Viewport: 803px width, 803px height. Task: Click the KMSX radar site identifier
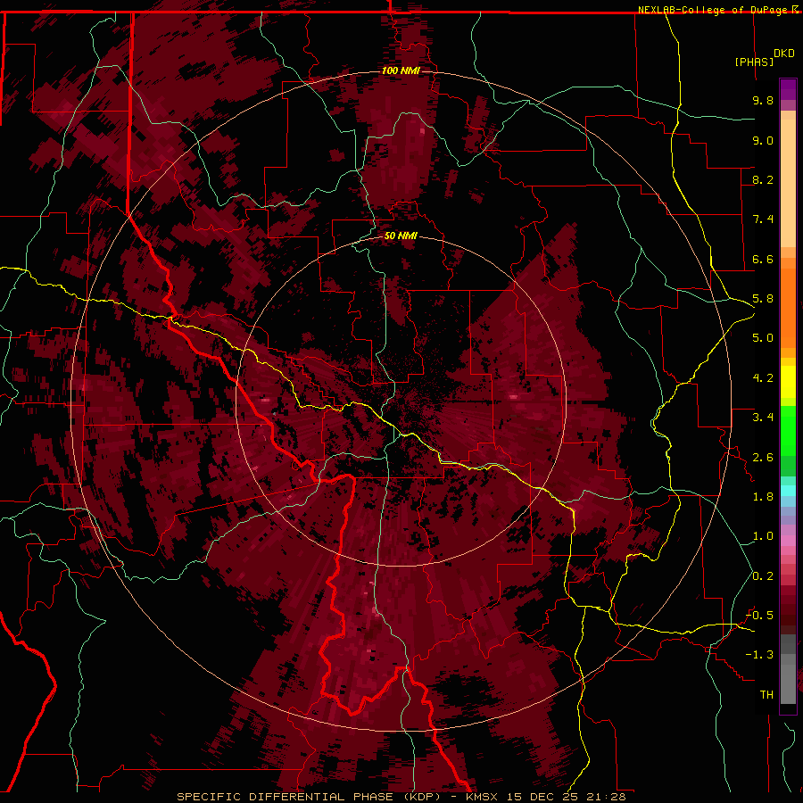click(x=484, y=797)
